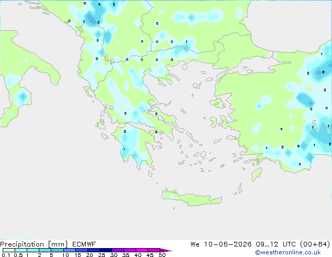Click the above-50 mm legend arrow tip

[x=166, y=250]
